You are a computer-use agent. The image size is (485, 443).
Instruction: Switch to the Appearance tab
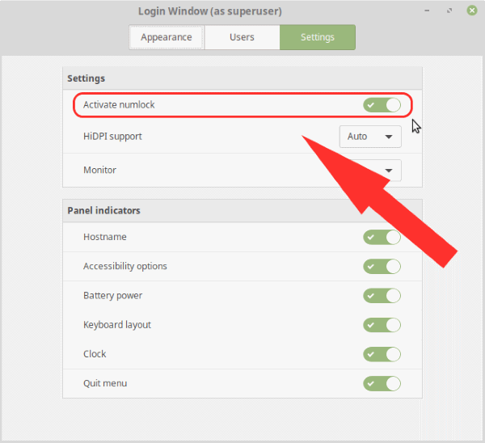coord(167,37)
